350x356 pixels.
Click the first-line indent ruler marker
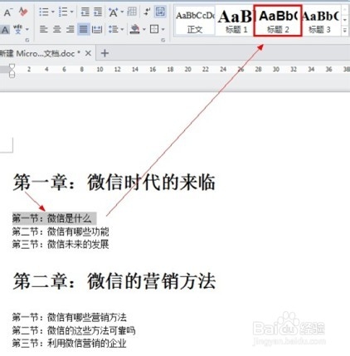click(12, 66)
